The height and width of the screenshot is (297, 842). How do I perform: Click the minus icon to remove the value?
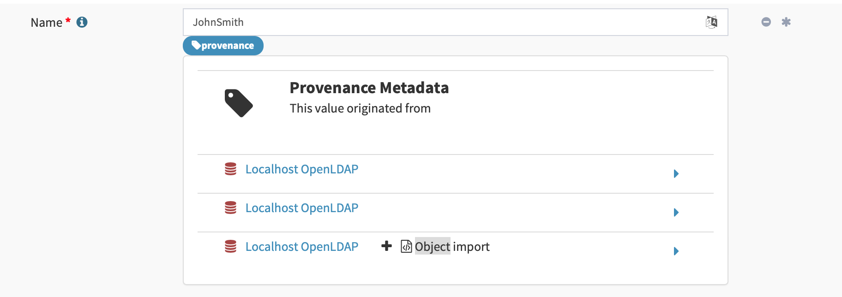[766, 22]
